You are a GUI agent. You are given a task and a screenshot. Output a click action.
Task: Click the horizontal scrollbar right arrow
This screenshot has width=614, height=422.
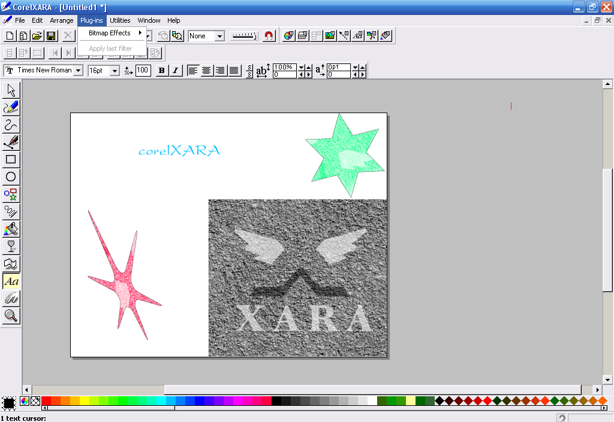pos(597,390)
